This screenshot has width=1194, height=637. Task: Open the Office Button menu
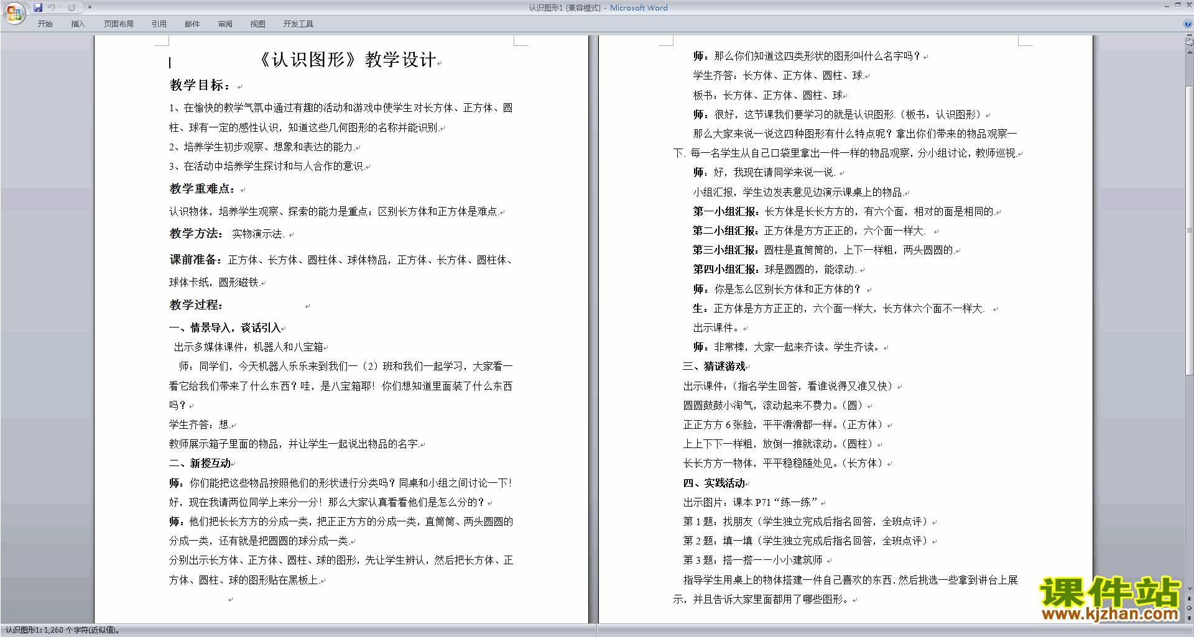(x=14, y=12)
